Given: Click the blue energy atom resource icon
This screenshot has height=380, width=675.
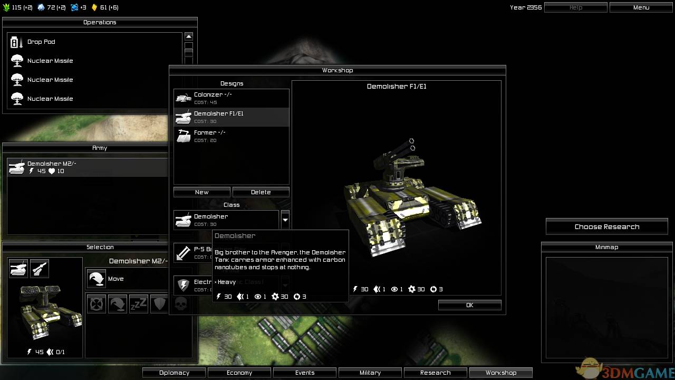Looking at the screenshot, I should 74,7.
